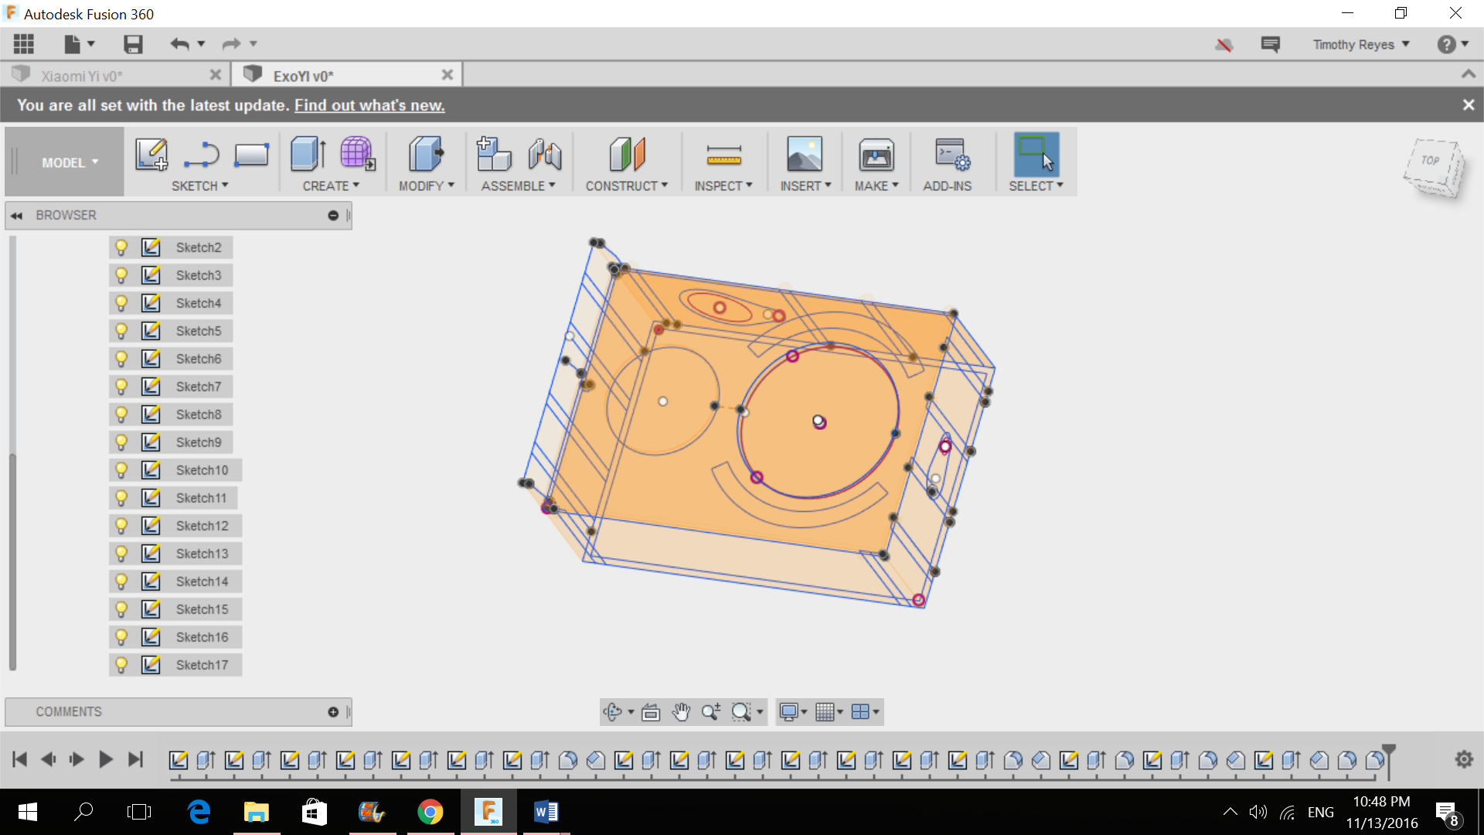1484x835 pixels.
Task: Toggle visibility of Sketch5
Action: click(x=121, y=330)
